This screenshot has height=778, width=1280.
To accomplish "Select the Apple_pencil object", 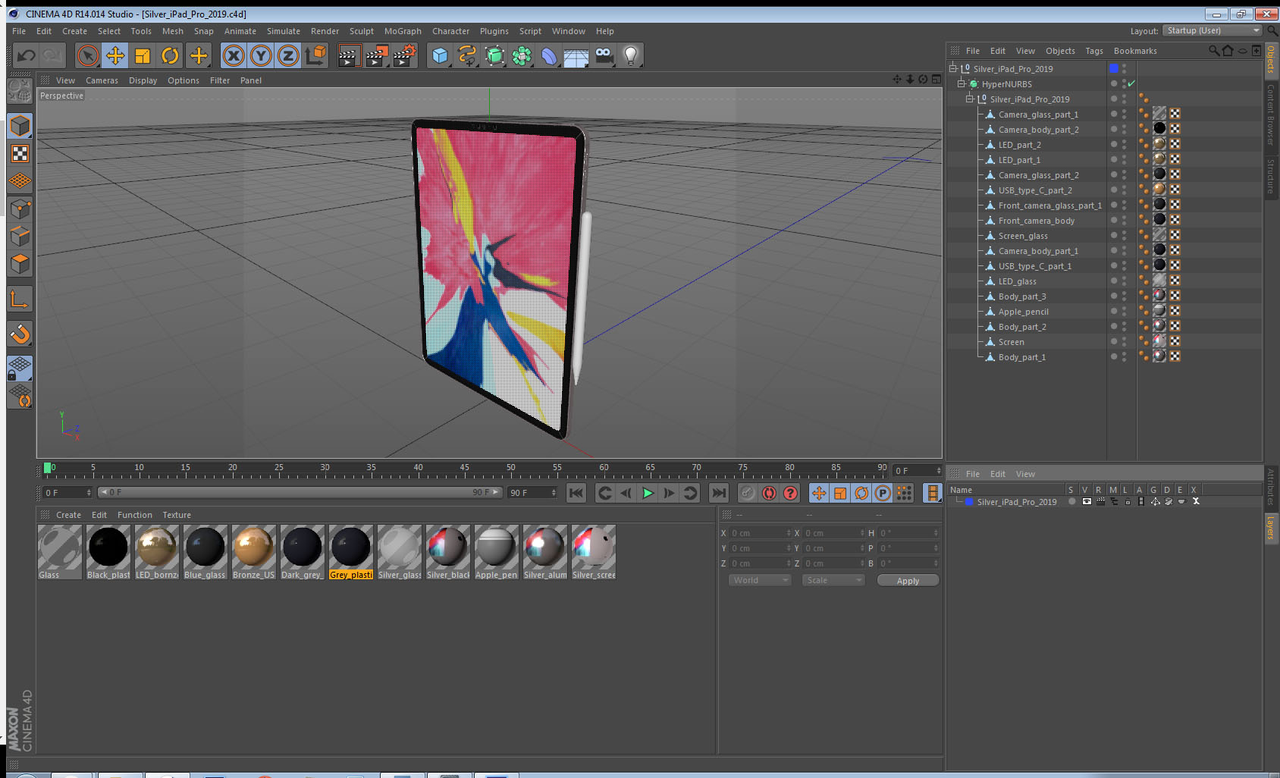I will click(x=1023, y=312).
